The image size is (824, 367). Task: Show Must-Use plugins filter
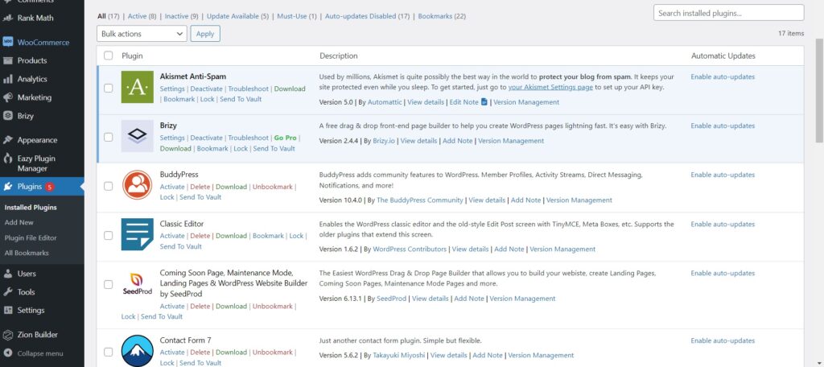click(297, 16)
